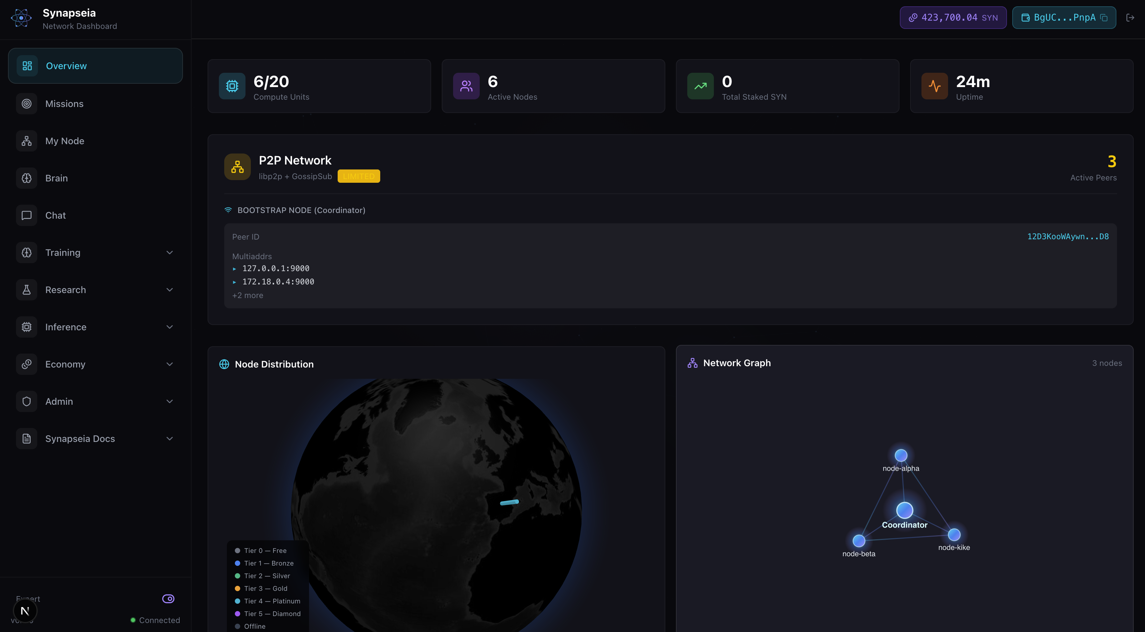Open the Missions page
1145x632 pixels.
point(95,103)
